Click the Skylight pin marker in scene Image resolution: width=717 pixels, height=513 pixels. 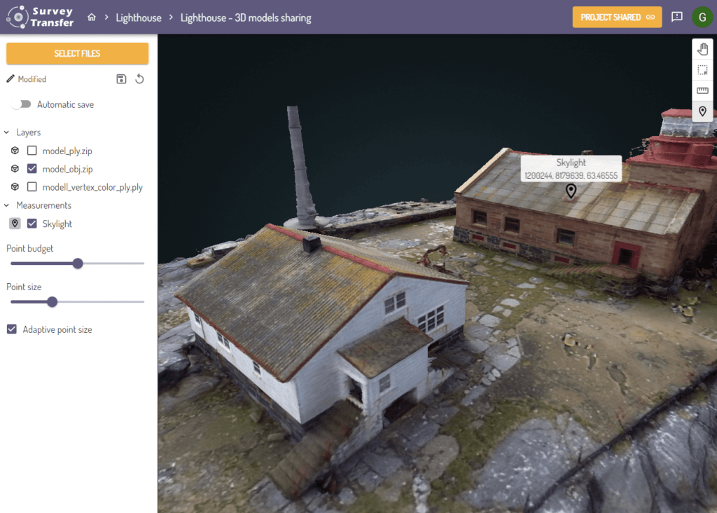pos(571,190)
